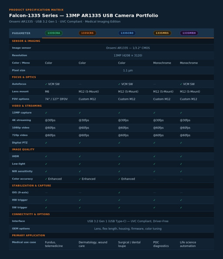The image size is (223, 259).
Task: Click the Image sensor row label
Action: (x=21, y=48)
